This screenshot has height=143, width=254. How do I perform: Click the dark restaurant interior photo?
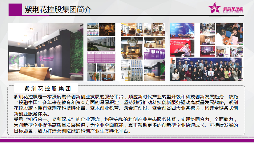(107, 30)
